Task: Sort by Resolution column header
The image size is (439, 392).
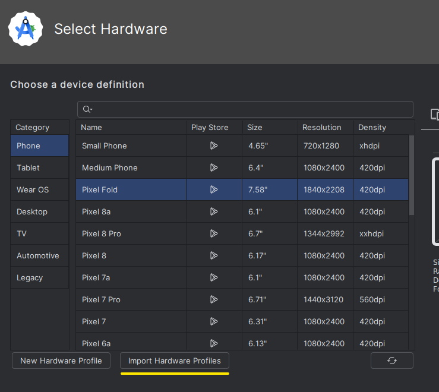Action: (x=326, y=127)
